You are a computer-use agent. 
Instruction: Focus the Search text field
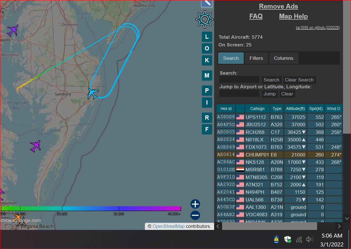click(x=240, y=80)
